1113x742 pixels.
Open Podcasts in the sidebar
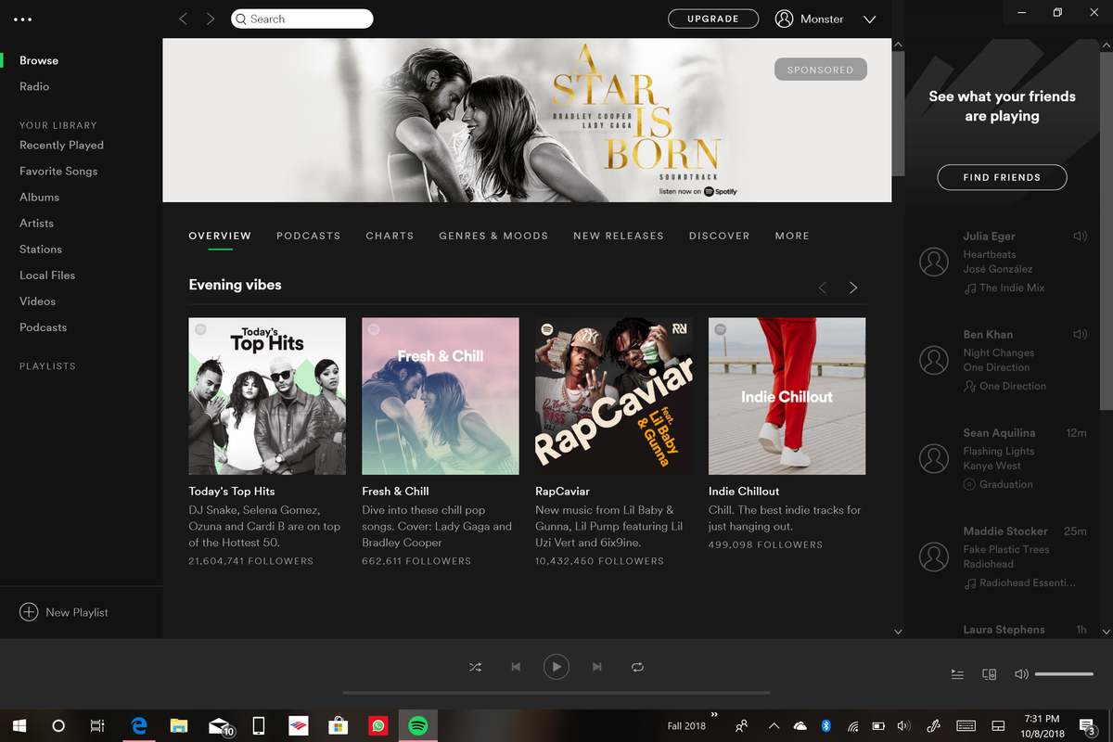(44, 327)
